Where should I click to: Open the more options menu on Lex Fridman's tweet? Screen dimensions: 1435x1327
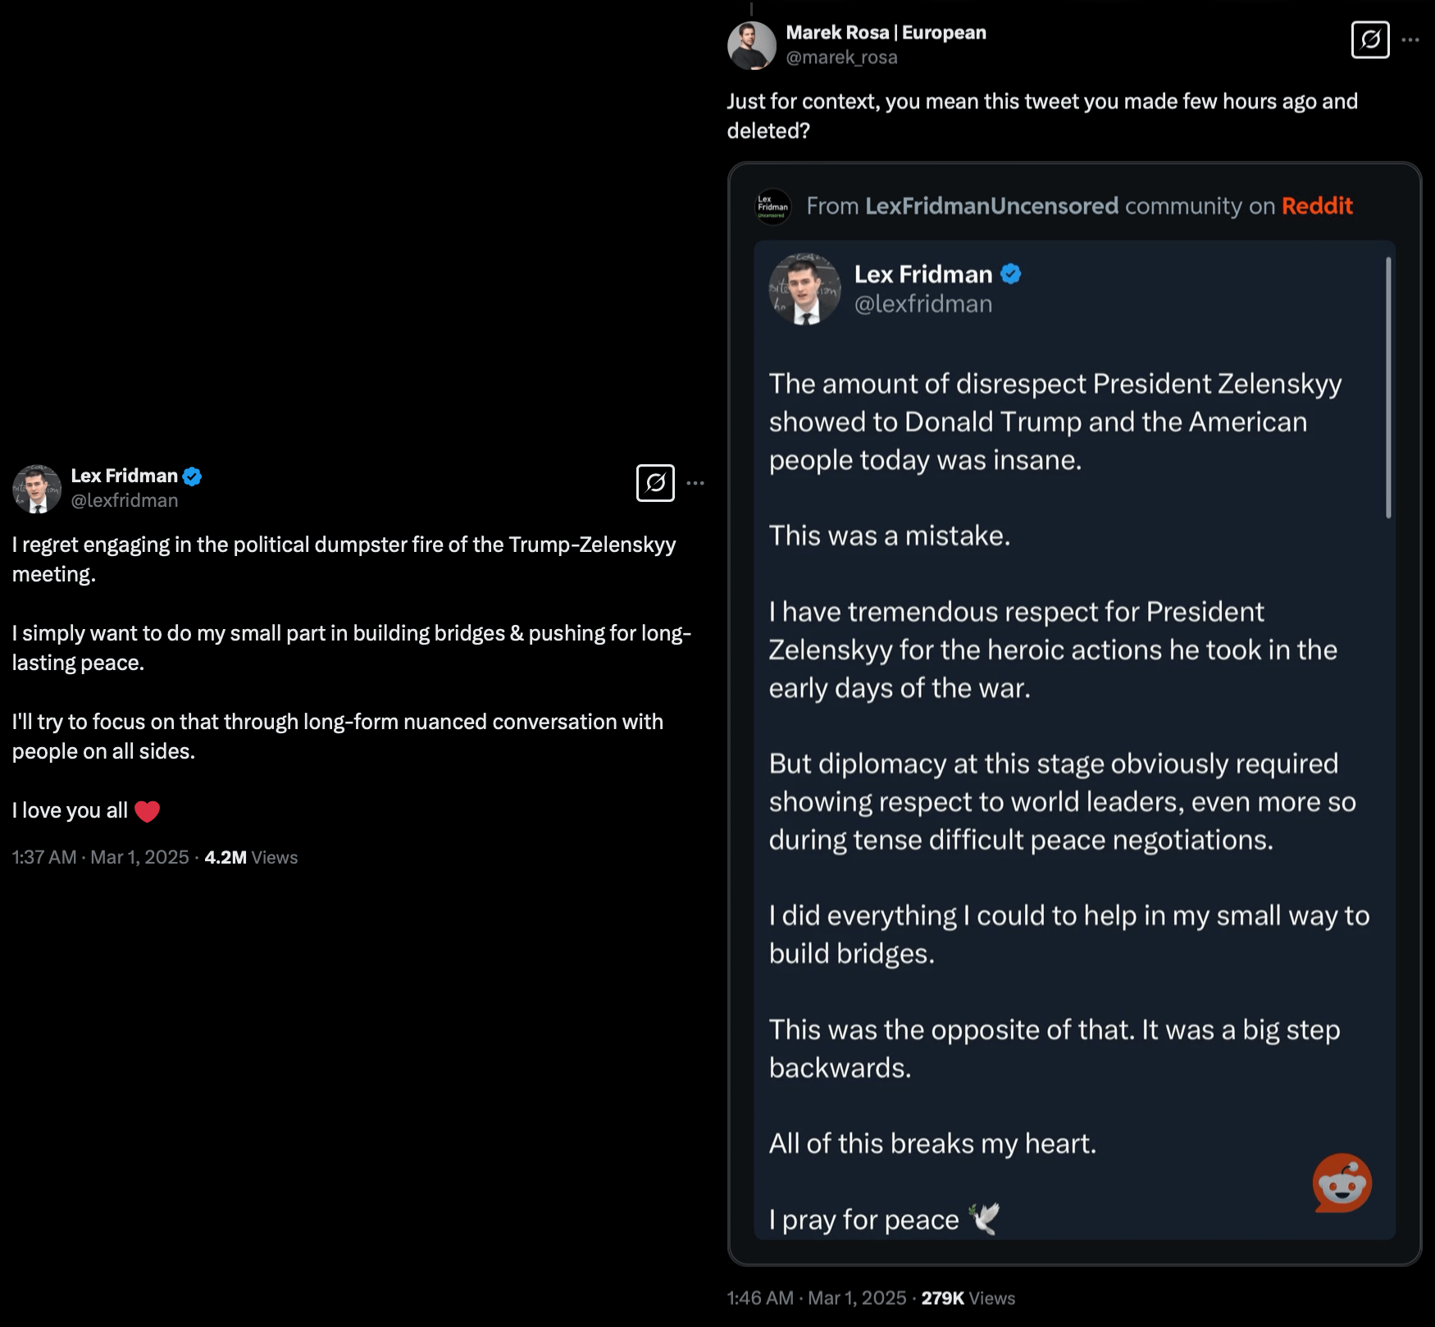(x=695, y=483)
